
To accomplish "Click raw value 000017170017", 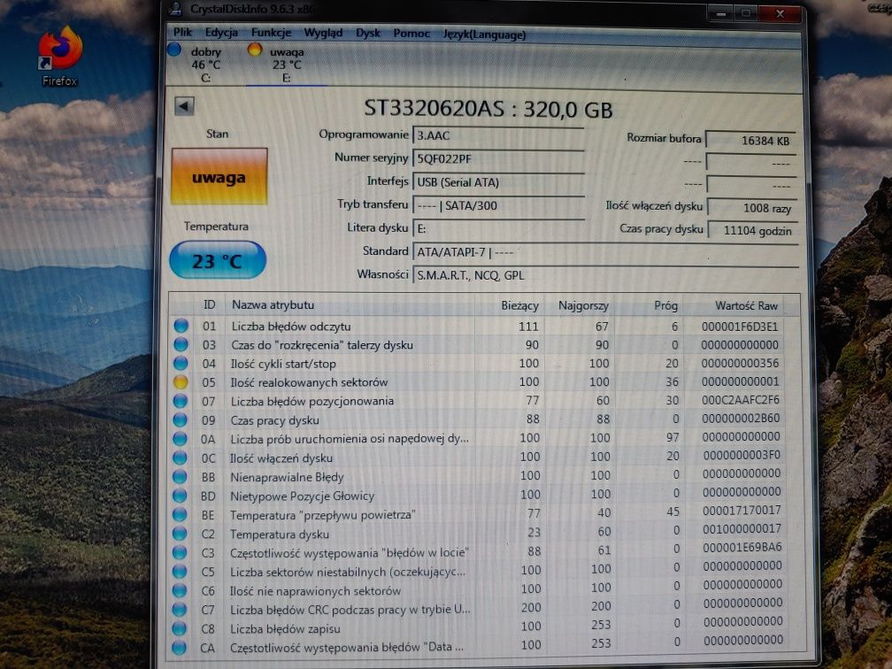I will pyautogui.click(x=742, y=511).
